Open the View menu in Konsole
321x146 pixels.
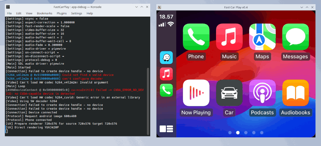point(29,13)
